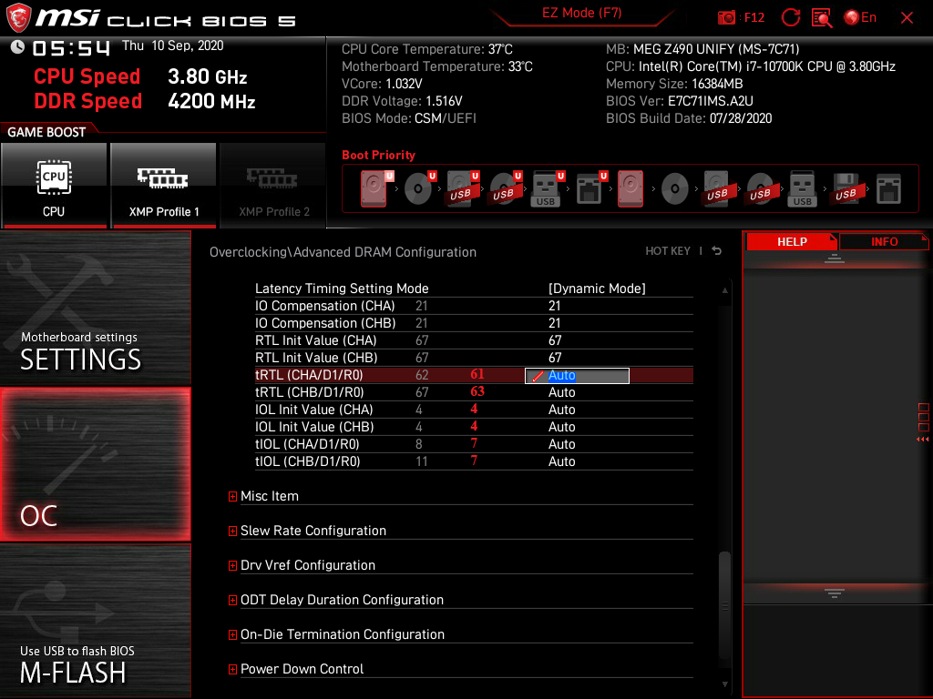Click the back arrow next to HOT KEY
The image size is (933, 699).
point(717,251)
